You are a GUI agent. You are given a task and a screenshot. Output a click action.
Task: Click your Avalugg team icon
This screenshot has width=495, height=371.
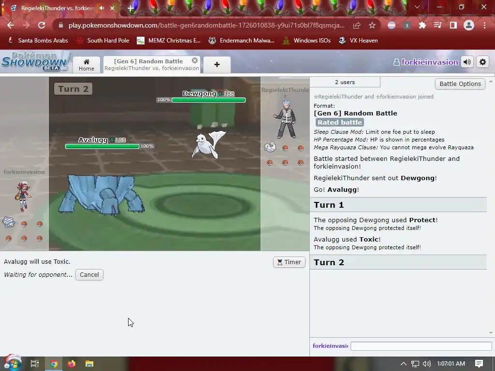point(9,222)
